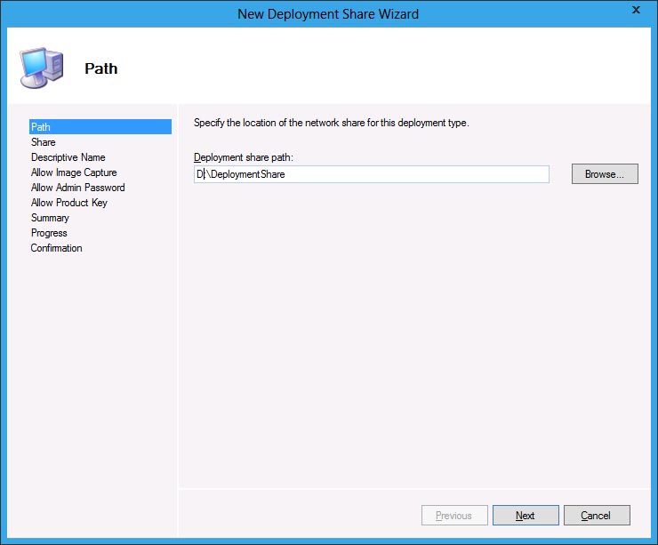Close the wizard with the X button
The height and width of the screenshot is (545, 658).
635,10
